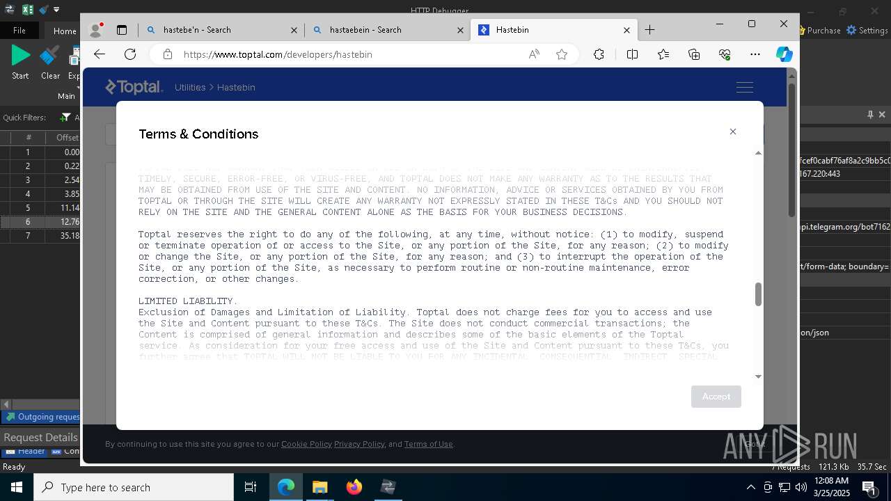This screenshot has height=501, width=891.
Task: Open the Home ribbon tab
Action: coord(65,31)
